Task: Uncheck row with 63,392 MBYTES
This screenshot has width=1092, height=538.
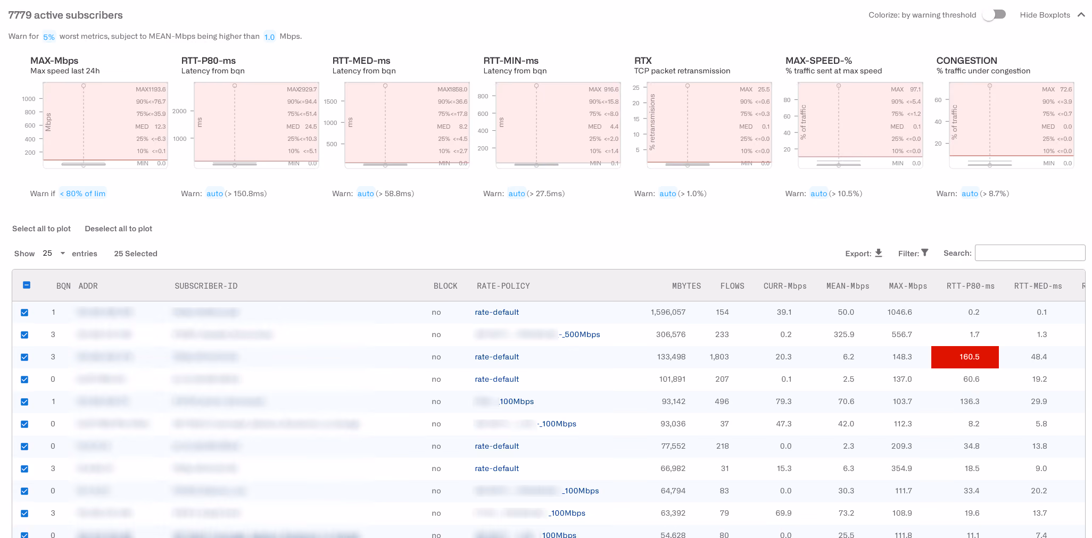Action: [x=24, y=514]
